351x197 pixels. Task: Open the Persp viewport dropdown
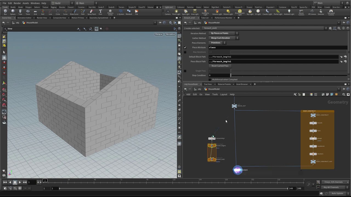(x=158, y=34)
